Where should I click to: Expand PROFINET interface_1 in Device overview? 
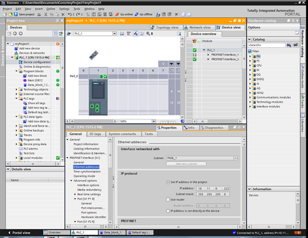(x=208, y=55)
